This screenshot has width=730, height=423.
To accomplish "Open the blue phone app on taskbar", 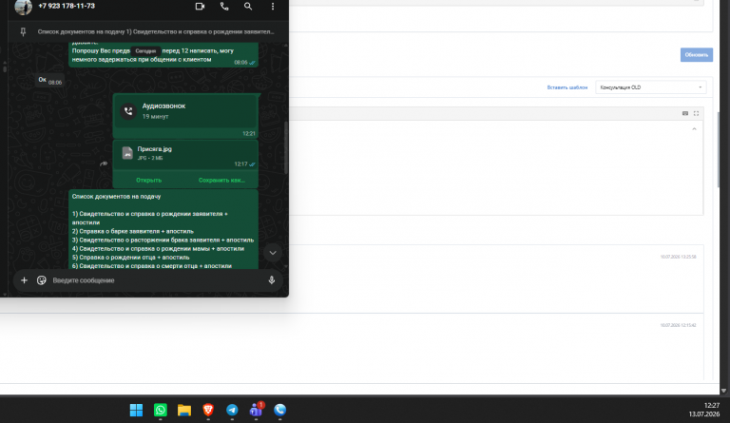I will (279, 410).
